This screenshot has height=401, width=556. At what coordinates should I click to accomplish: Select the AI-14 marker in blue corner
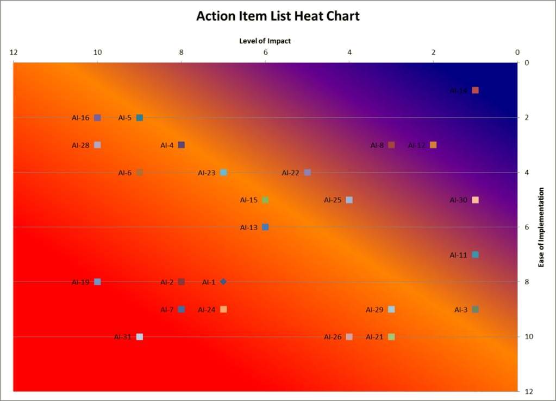476,90
